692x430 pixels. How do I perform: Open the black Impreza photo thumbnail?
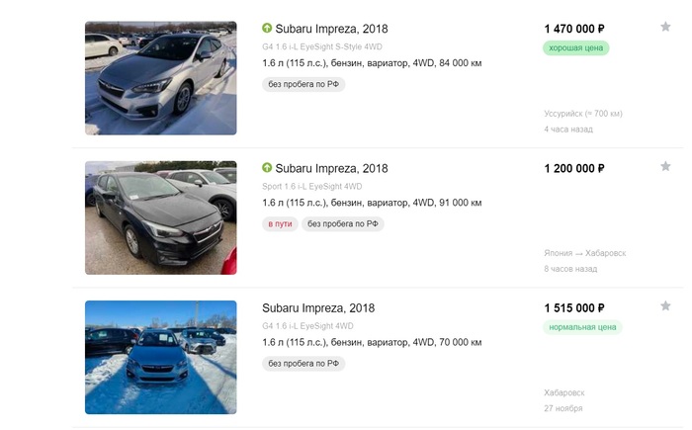coord(160,217)
